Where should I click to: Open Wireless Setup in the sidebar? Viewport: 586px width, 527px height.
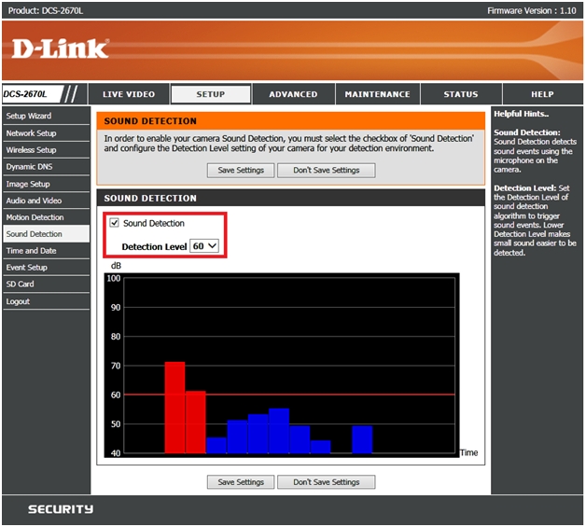click(x=32, y=150)
